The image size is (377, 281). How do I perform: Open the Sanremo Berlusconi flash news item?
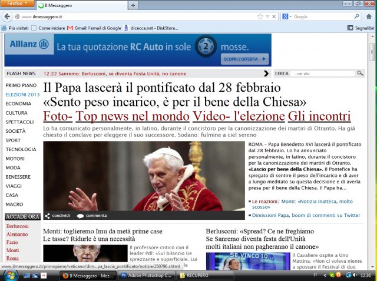[x=115, y=73]
